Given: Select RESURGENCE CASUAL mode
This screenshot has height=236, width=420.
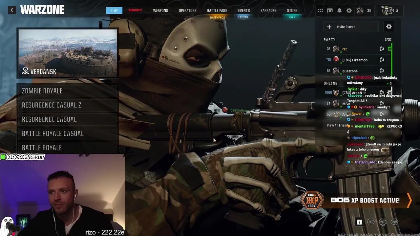Looking at the screenshot, I should coord(67,119).
